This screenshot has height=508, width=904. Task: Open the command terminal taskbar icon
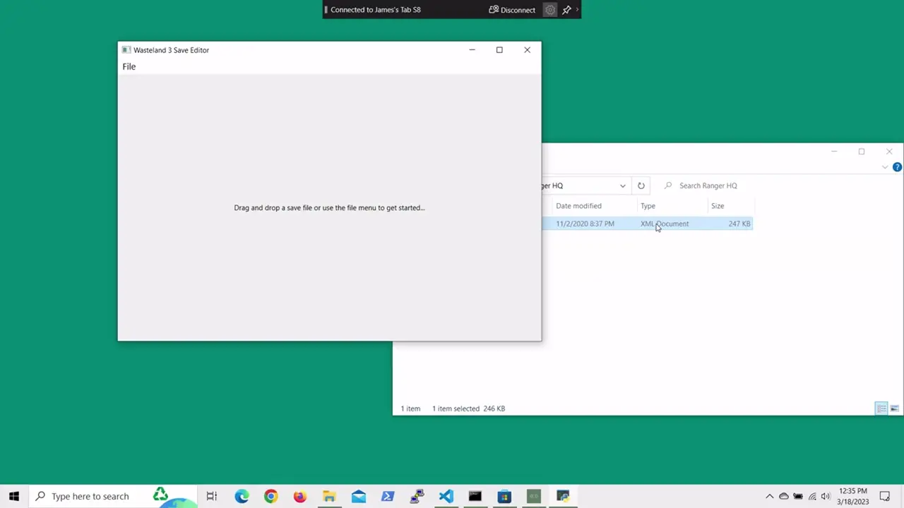coord(475,496)
